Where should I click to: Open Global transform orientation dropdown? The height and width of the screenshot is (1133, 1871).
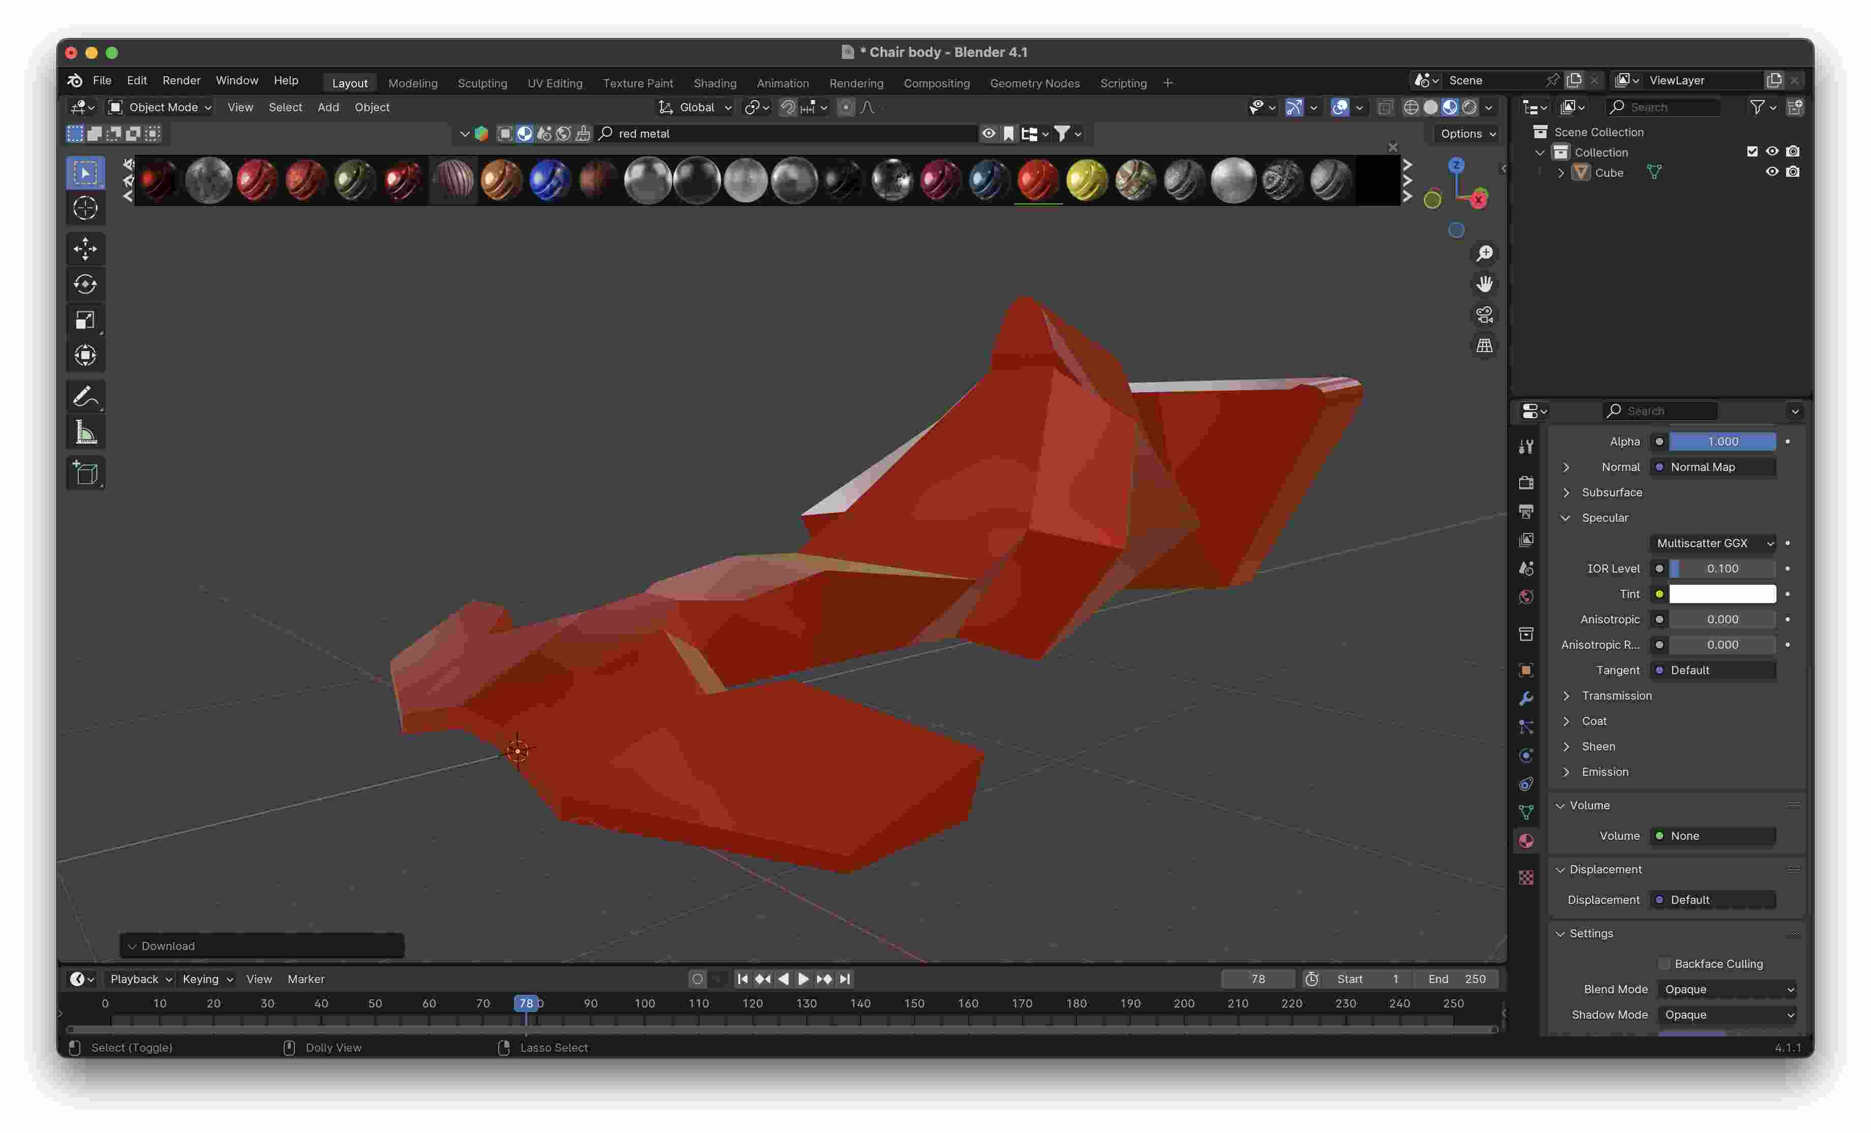point(695,108)
